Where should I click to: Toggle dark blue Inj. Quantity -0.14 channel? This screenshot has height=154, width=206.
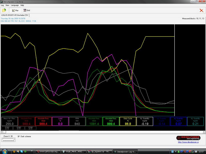coord(162,121)
